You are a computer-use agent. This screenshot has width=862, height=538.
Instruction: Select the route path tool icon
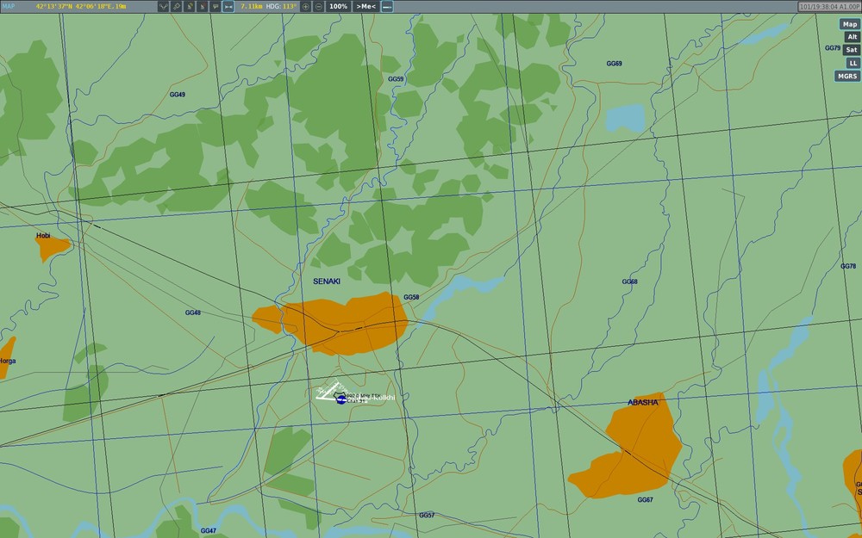pos(163,7)
